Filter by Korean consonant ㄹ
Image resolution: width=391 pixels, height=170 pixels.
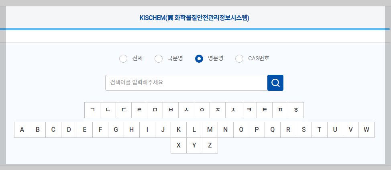coord(139,110)
